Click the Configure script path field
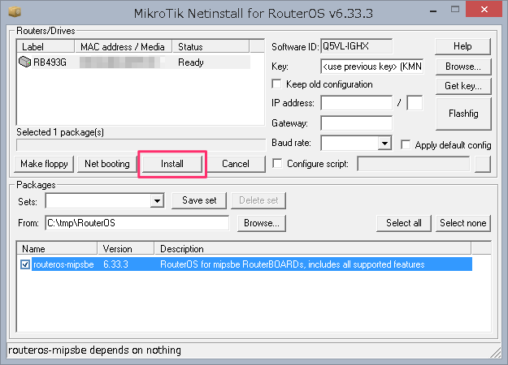508x365 pixels. (414, 164)
